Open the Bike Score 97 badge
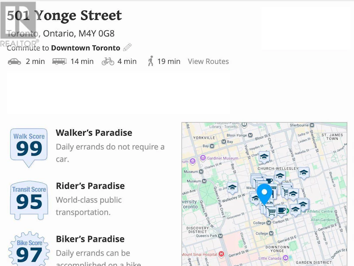Viewport: 354px width, 266px height. (x=29, y=249)
